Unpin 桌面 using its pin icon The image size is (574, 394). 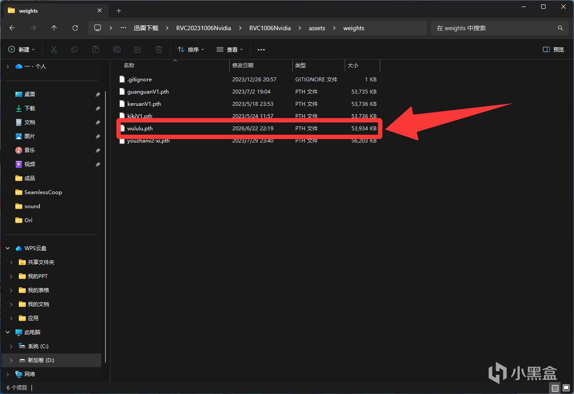pyautogui.click(x=98, y=94)
